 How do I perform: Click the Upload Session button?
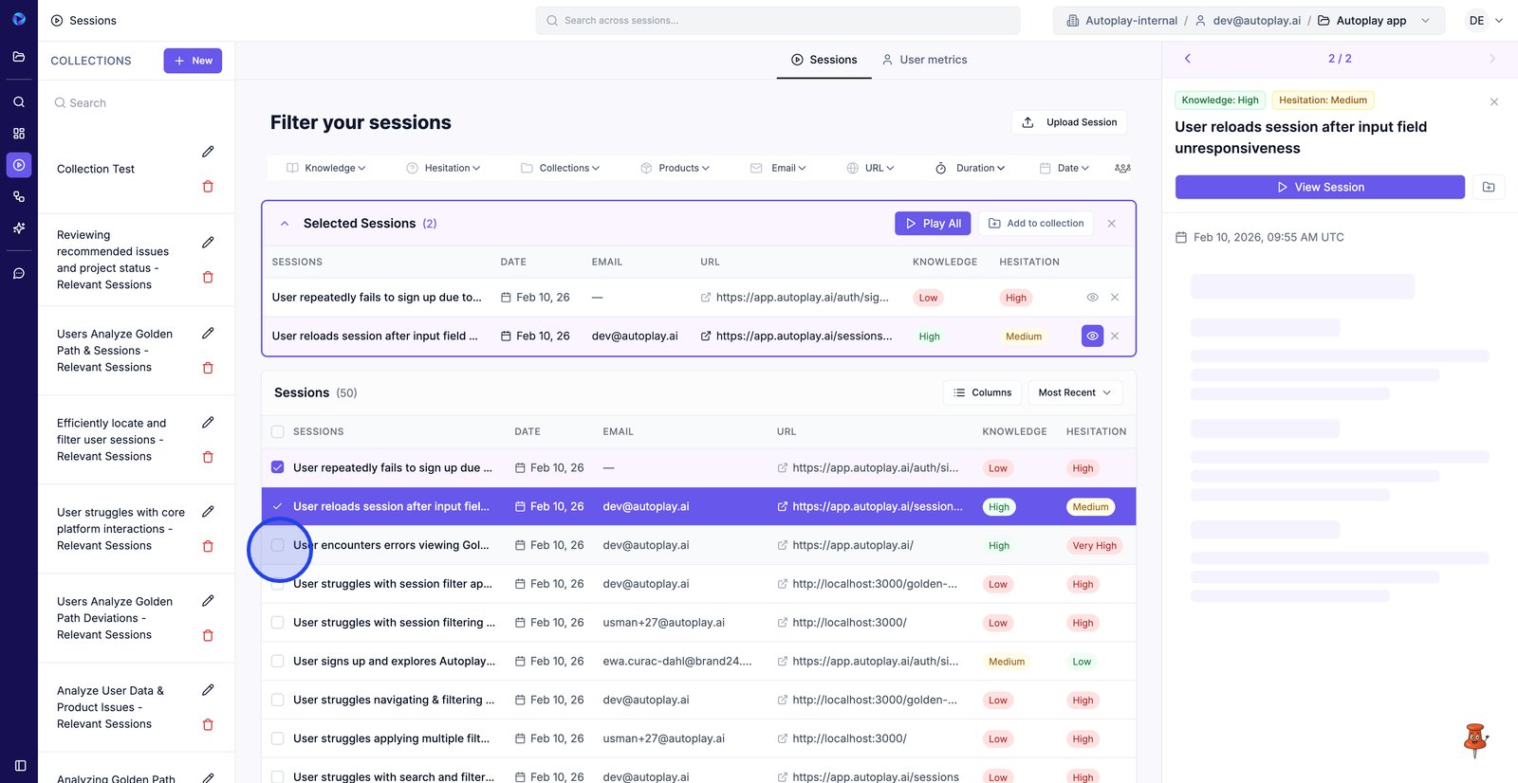(x=1069, y=122)
